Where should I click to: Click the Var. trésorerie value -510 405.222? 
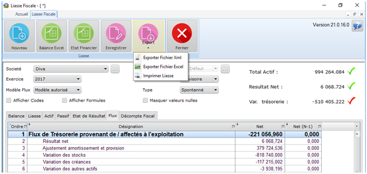pyautogui.click(x=329, y=102)
